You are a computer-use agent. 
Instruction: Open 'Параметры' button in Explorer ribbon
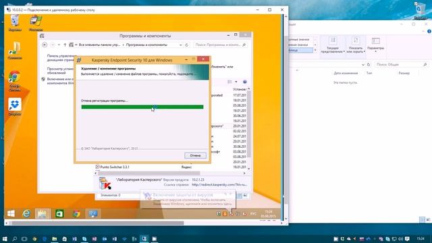(375, 45)
